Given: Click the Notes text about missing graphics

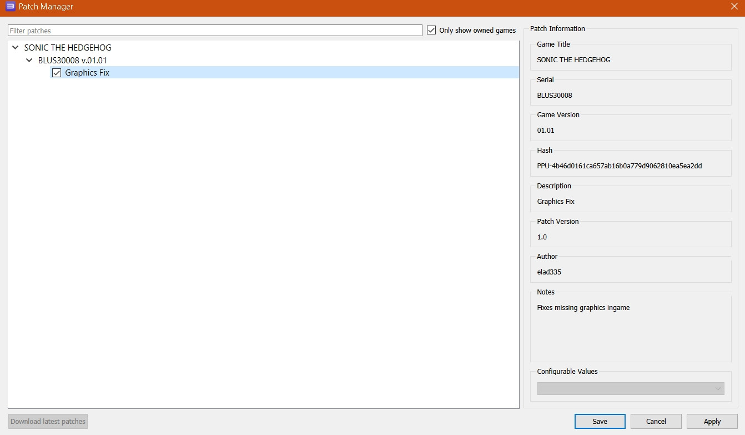Looking at the screenshot, I should point(583,307).
